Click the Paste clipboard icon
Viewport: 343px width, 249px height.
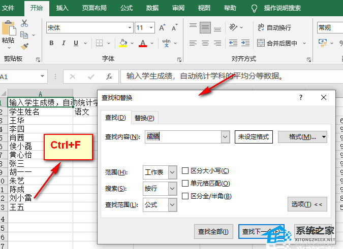point(9,28)
